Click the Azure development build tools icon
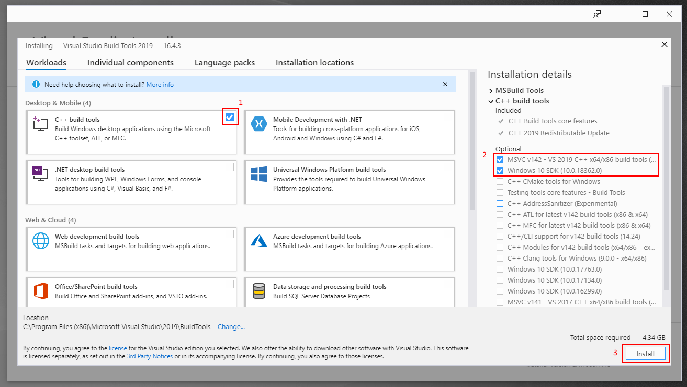Image resolution: width=687 pixels, height=387 pixels. (x=259, y=241)
